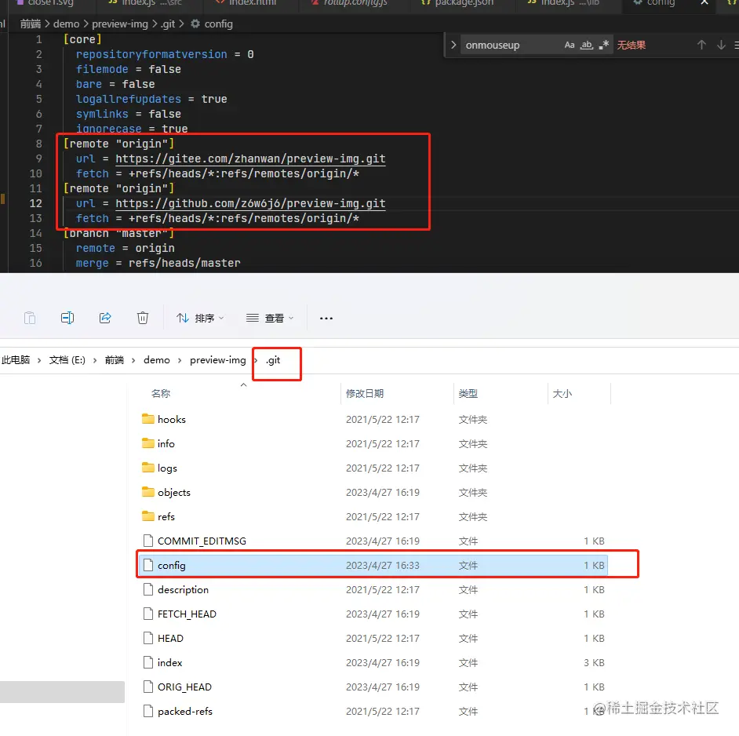
Task: Select the ORIG_HEAD file icon
Action: [x=148, y=687]
